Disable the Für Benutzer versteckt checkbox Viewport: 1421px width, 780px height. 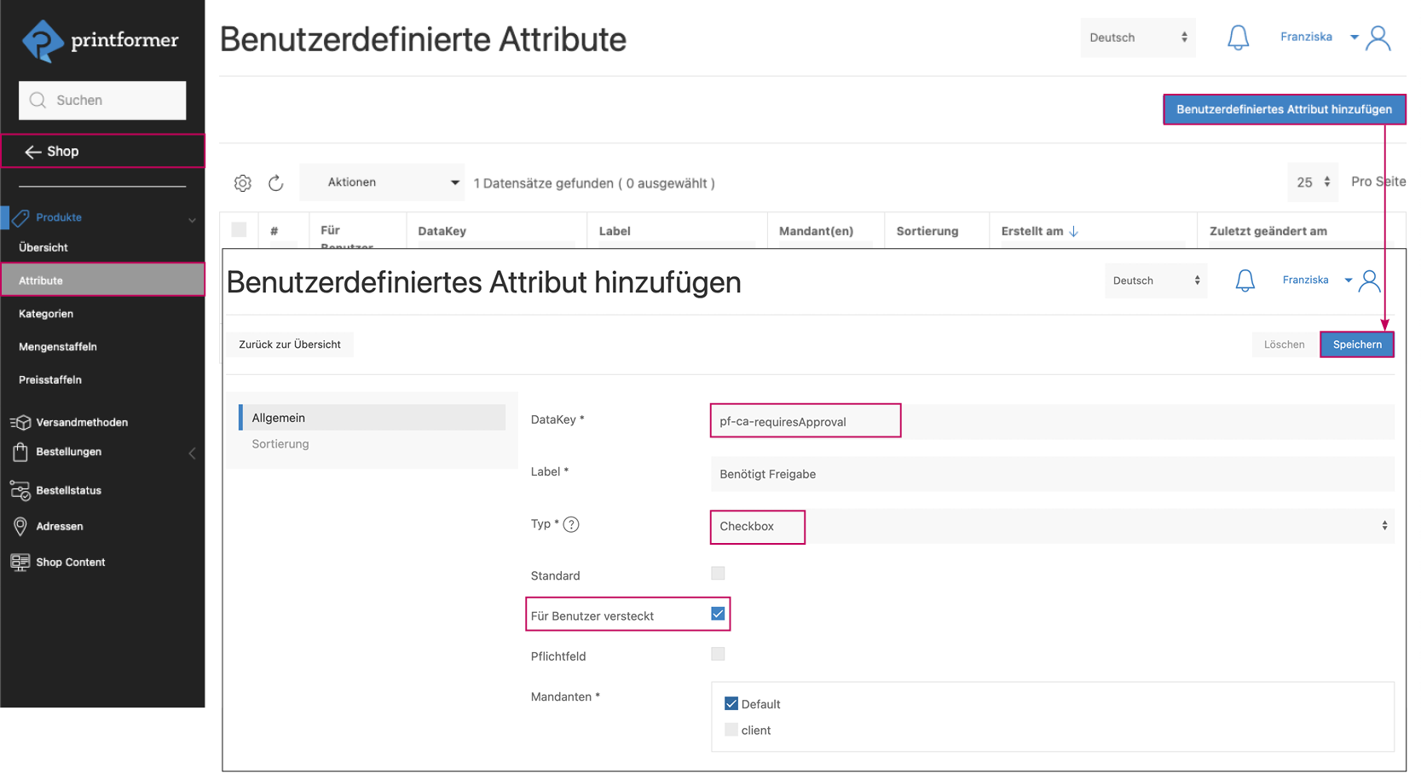(x=719, y=614)
